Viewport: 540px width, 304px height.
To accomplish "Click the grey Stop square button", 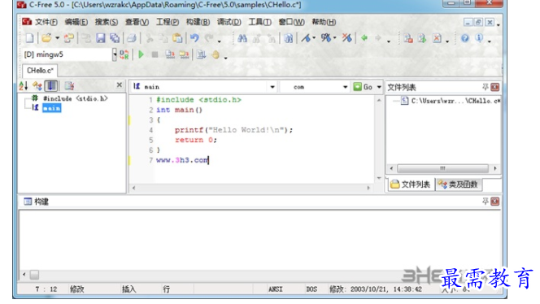I will (155, 54).
